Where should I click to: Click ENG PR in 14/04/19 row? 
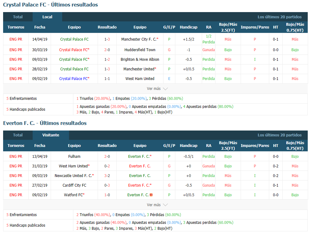[16, 39]
